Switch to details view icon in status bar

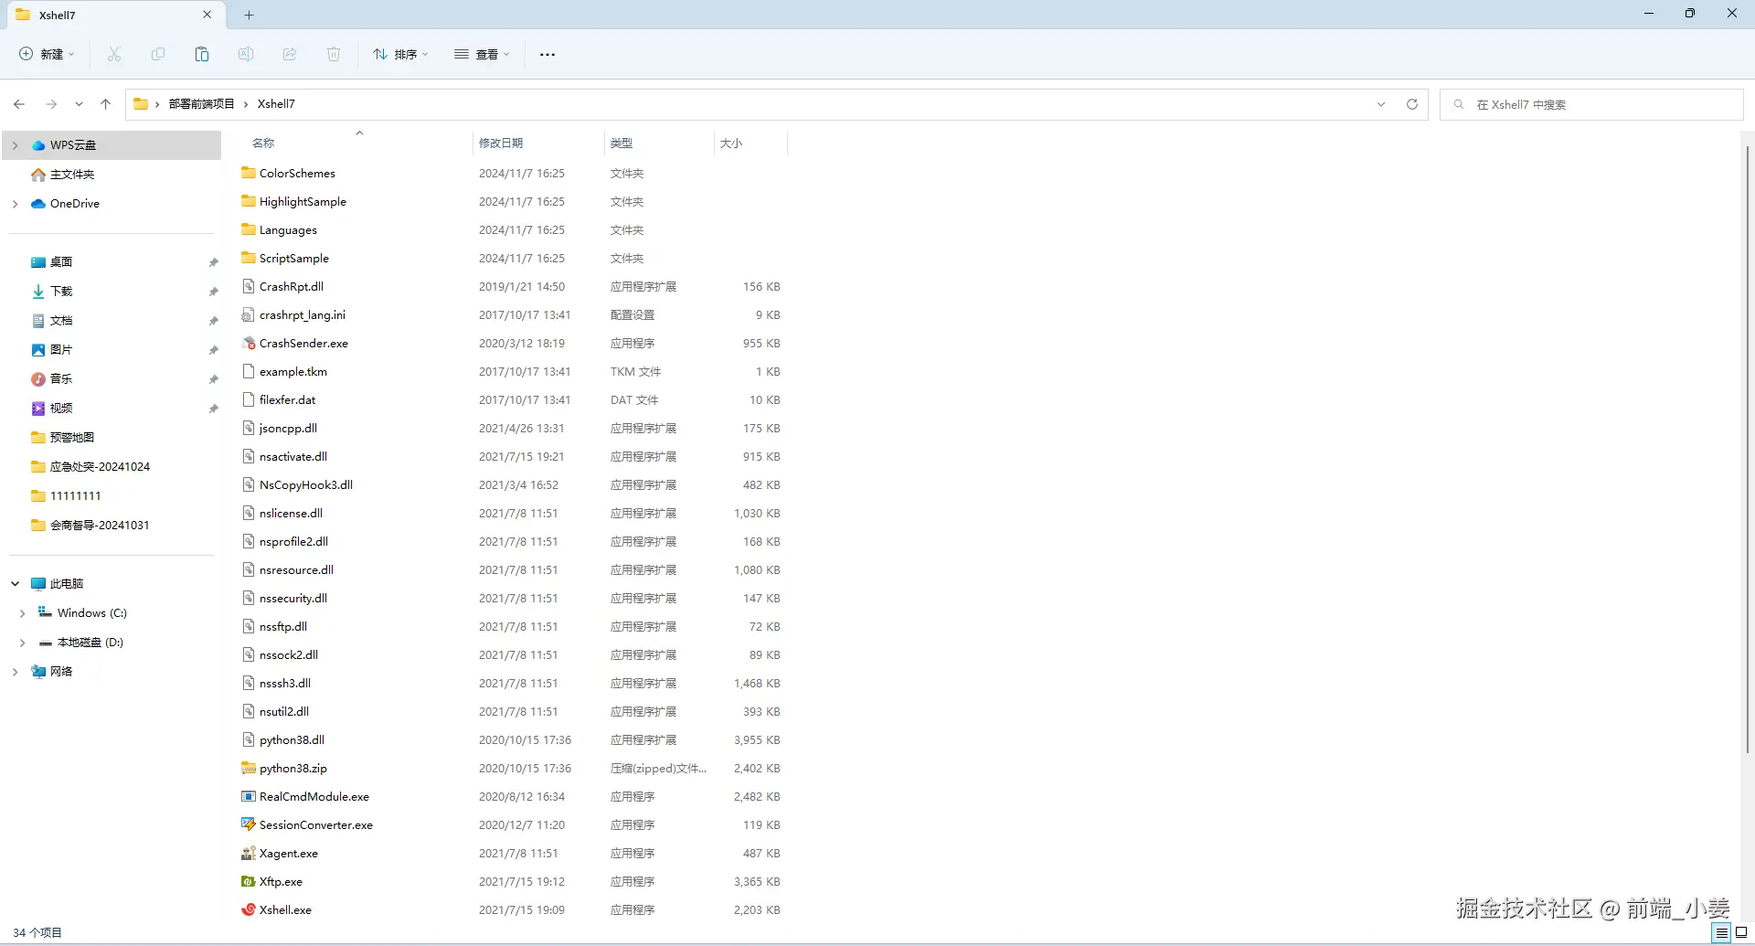coord(1722,933)
